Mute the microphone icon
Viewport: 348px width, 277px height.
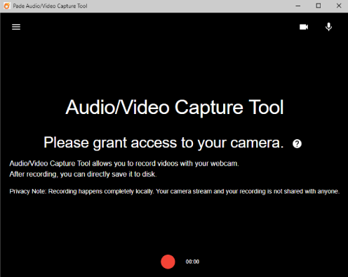[328, 27]
